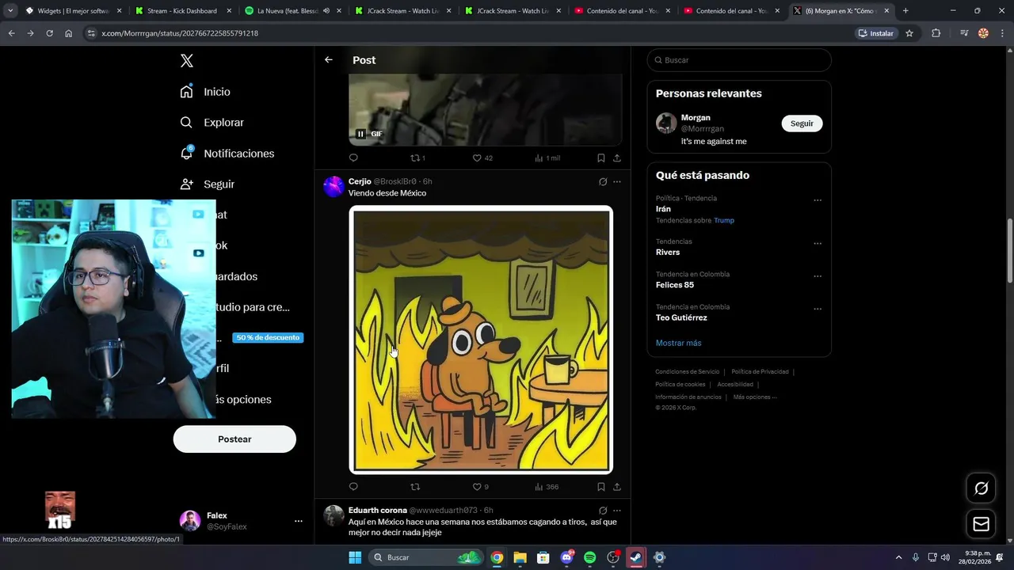Click the Buscar search field on X
This screenshot has width=1014, height=570.
coord(739,60)
